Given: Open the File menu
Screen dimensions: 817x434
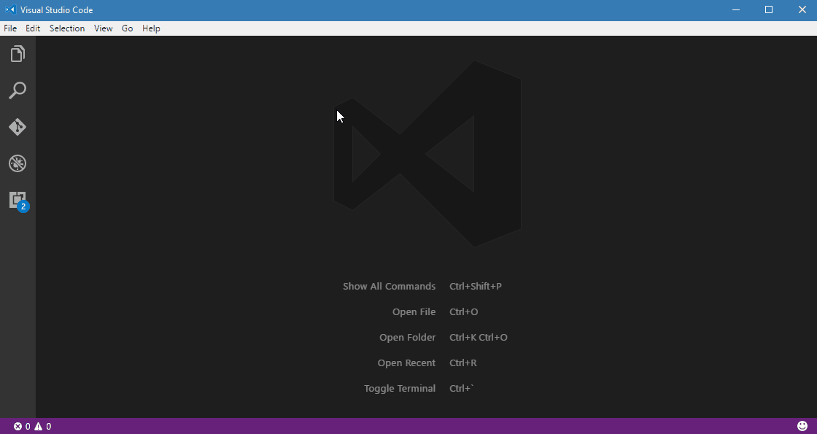Looking at the screenshot, I should [x=10, y=28].
